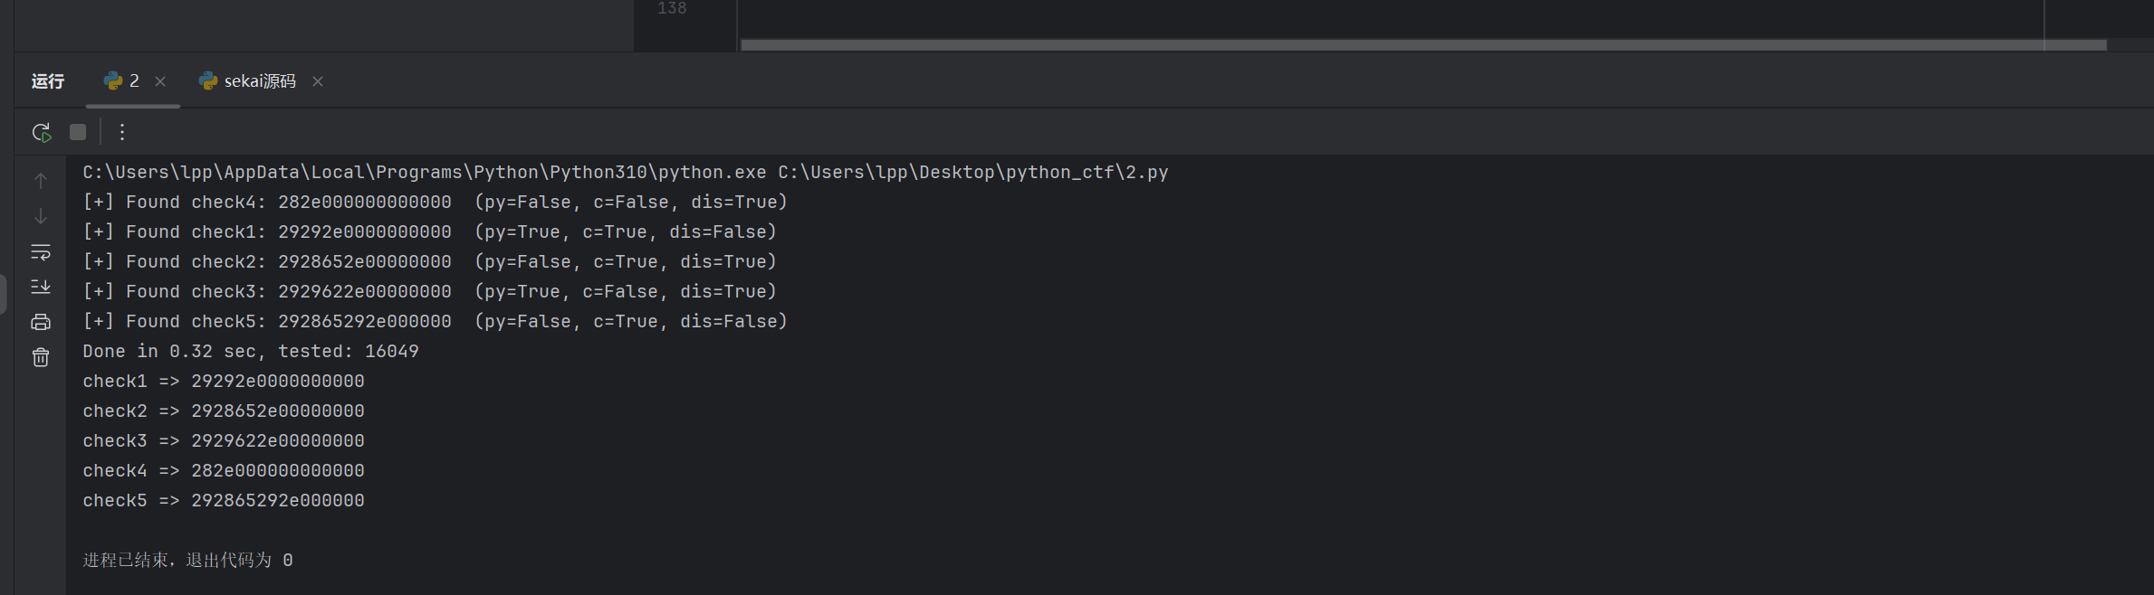Toggle scroll to end of output
This screenshot has width=2154, height=595.
click(41, 287)
